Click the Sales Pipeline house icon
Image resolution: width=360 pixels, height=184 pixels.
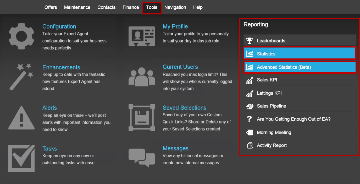point(250,106)
